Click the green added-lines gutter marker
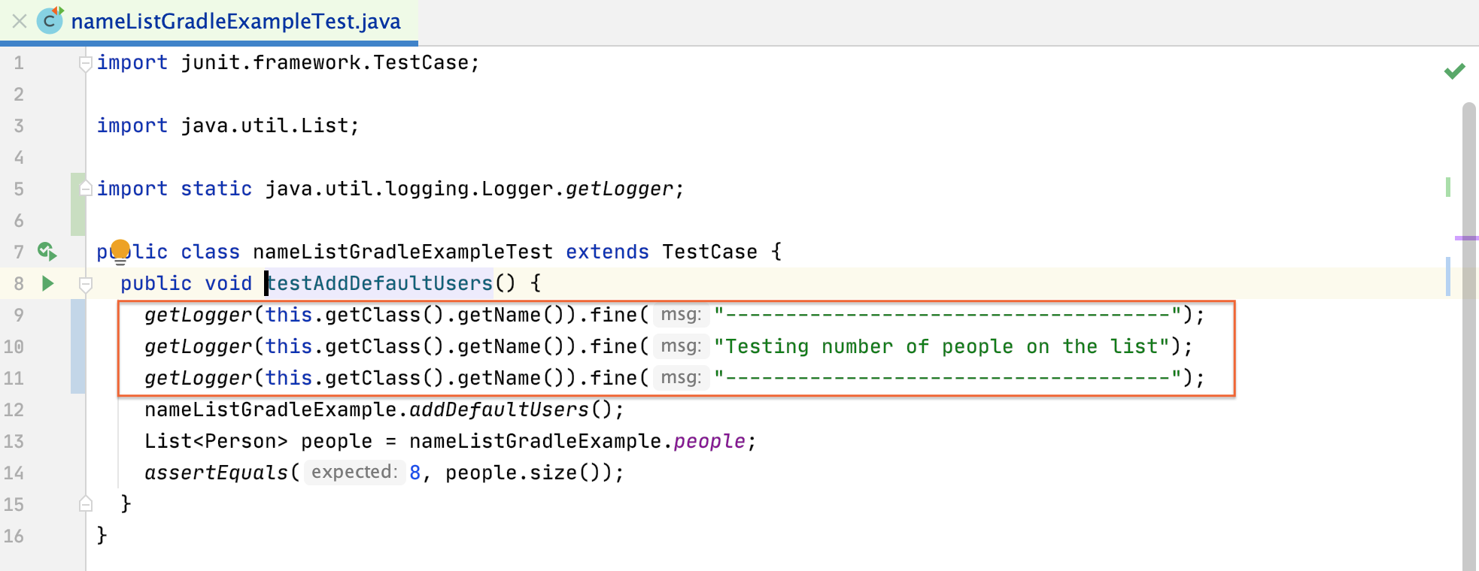 (x=78, y=204)
